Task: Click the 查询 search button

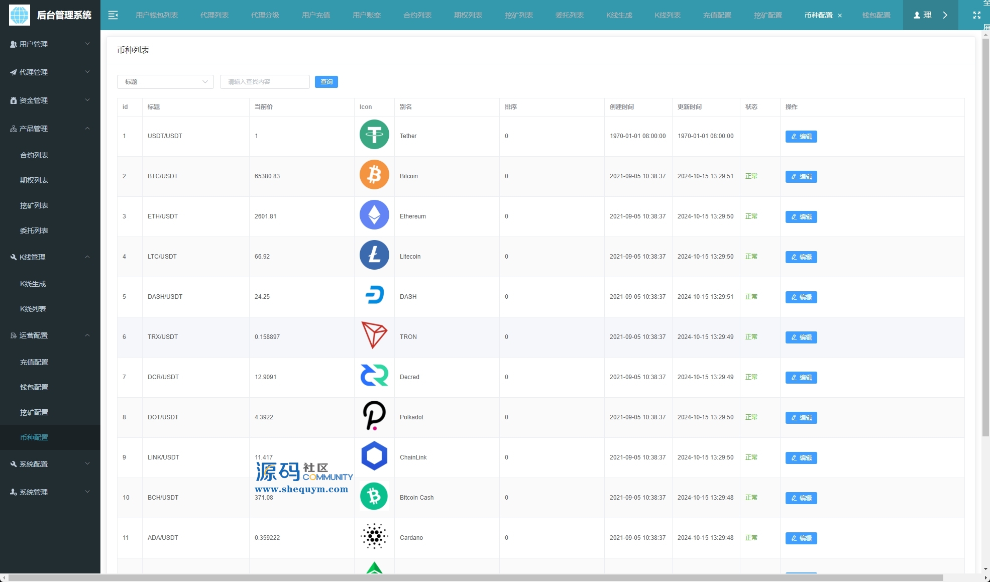Action: coord(326,82)
